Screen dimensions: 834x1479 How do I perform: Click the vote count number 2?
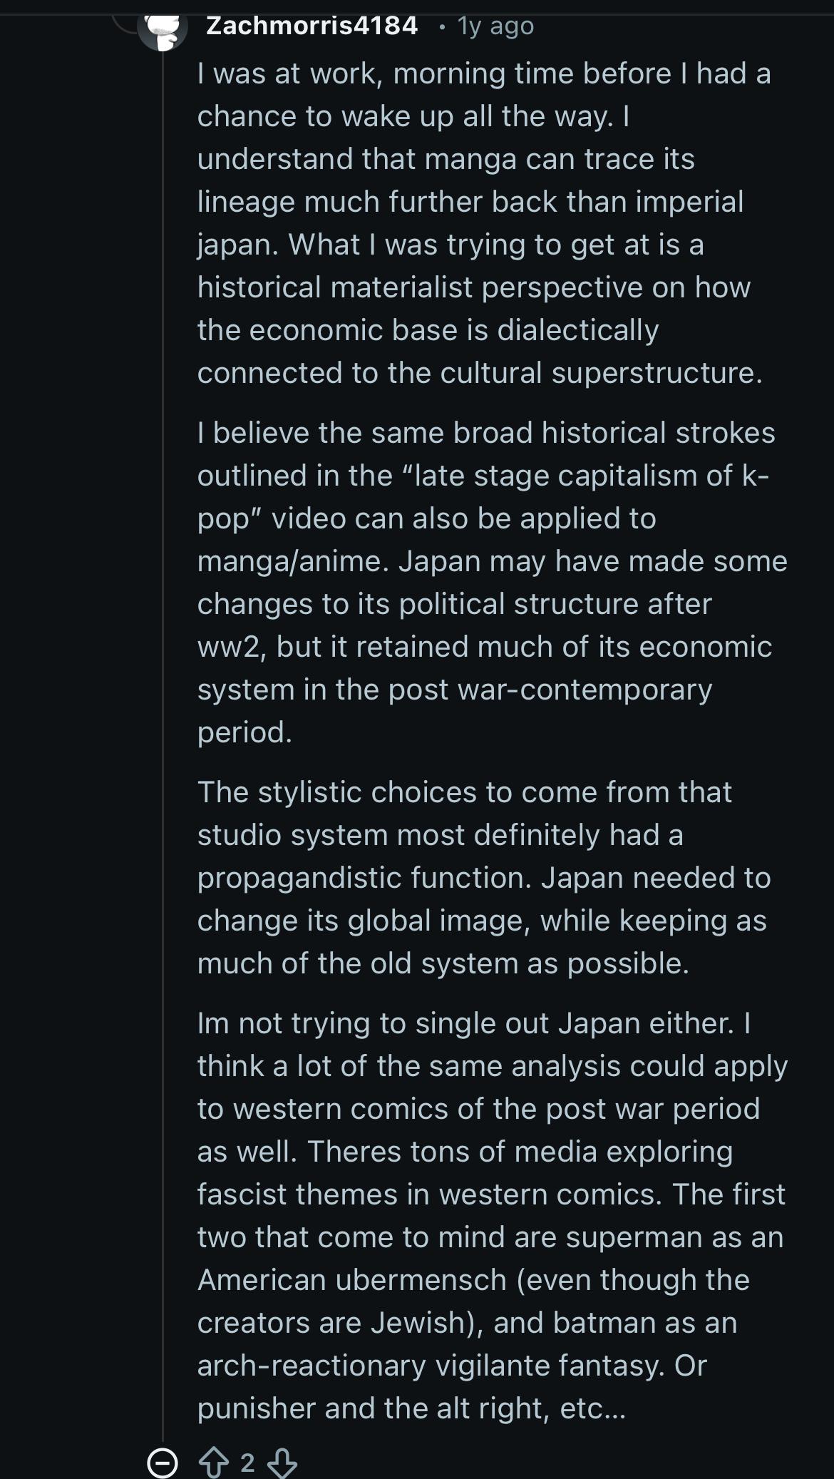pyautogui.click(x=247, y=1463)
